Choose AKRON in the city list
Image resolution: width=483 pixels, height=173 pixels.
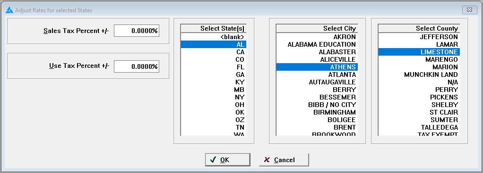click(x=317, y=37)
